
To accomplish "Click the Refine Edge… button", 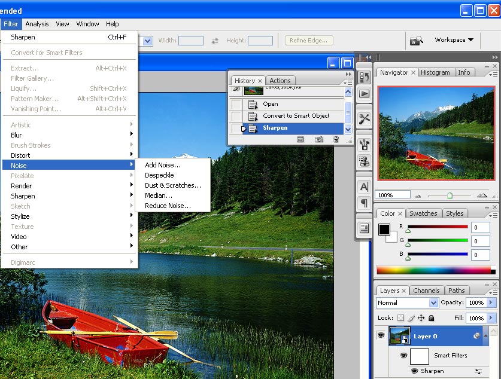I will point(309,41).
